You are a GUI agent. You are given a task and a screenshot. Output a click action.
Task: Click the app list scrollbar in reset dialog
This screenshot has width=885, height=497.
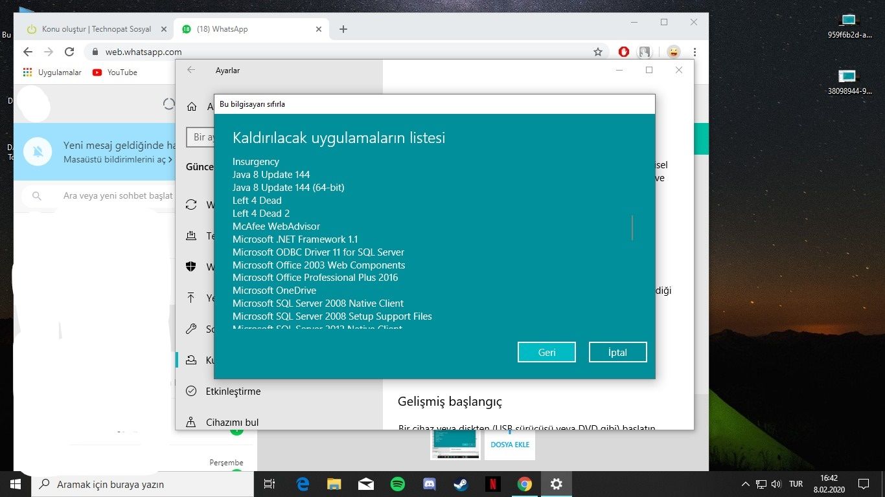[x=632, y=228]
